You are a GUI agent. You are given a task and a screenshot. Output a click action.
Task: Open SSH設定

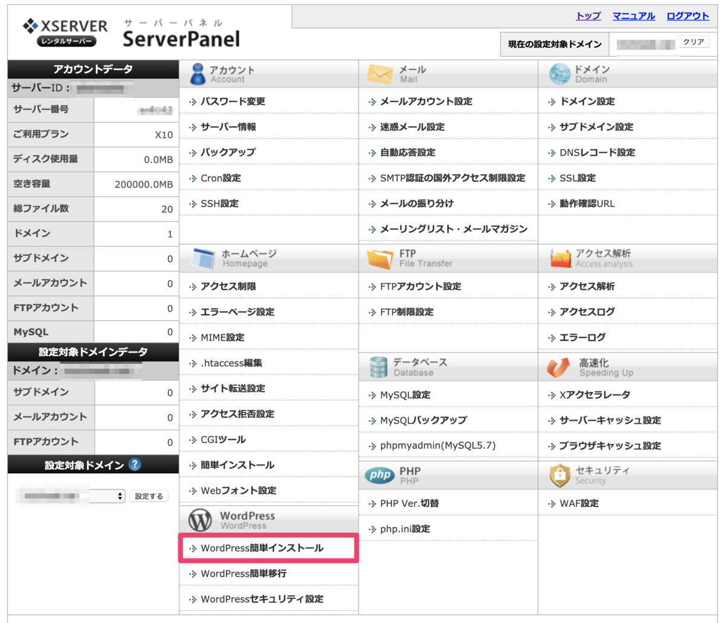coord(219,203)
